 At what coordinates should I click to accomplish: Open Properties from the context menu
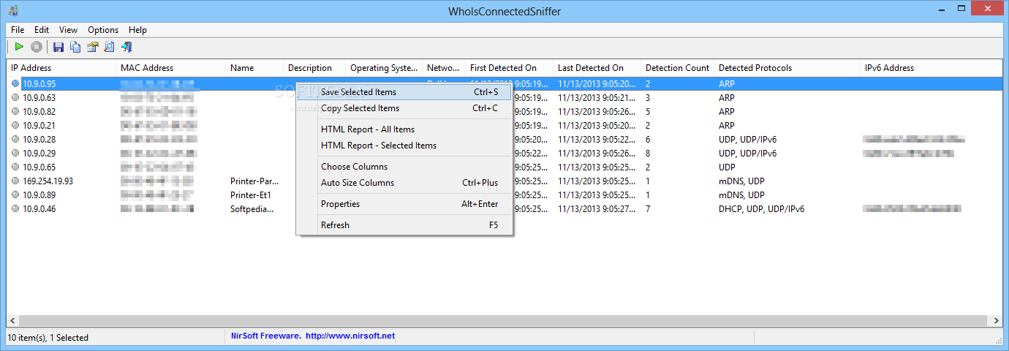[404, 204]
